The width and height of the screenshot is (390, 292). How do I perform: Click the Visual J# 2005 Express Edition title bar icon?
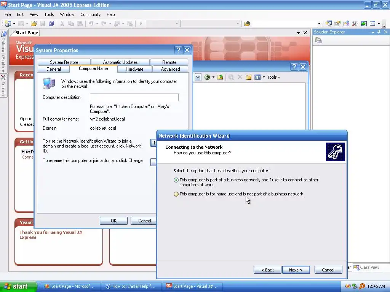pos(4,5)
